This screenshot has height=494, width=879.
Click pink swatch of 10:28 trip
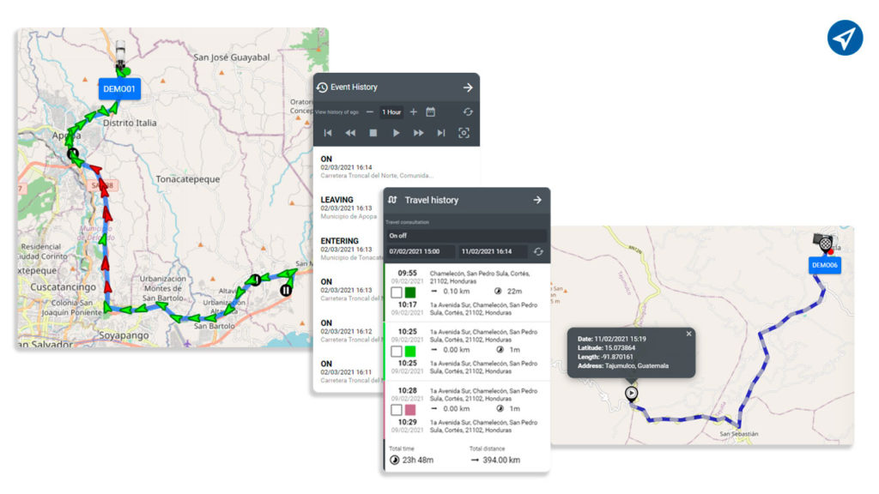tap(410, 410)
